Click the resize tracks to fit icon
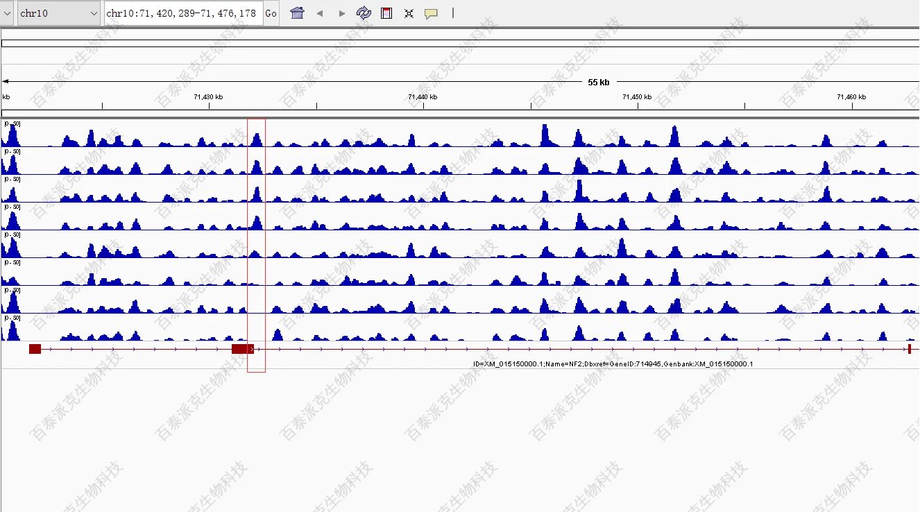The width and height of the screenshot is (920, 512). coord(409,13)
